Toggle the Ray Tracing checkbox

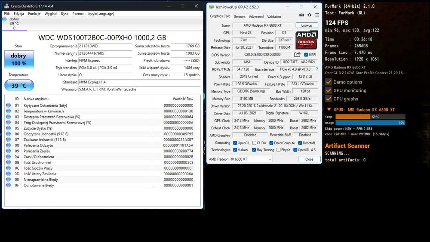pos(254,150)
